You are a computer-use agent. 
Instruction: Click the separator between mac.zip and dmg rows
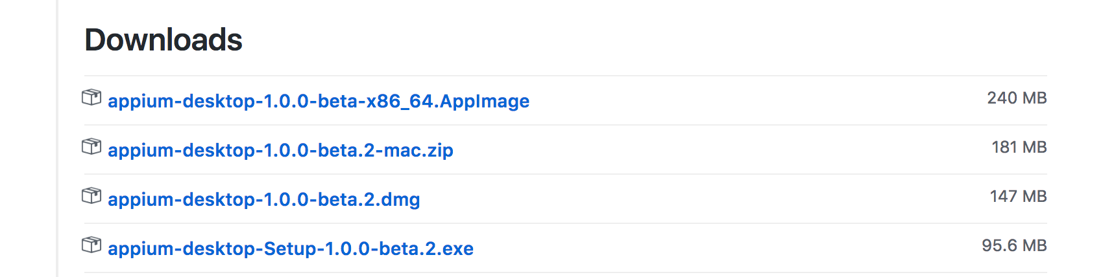(566, 174)
